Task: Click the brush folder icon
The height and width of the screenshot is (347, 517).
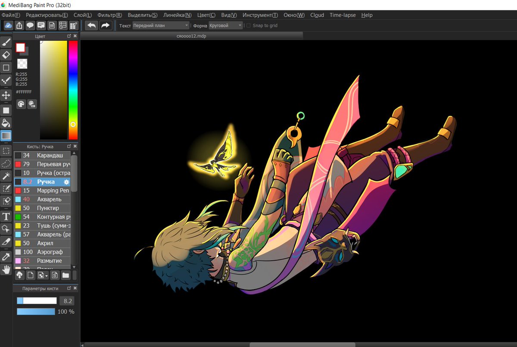Action: point(65,275)
